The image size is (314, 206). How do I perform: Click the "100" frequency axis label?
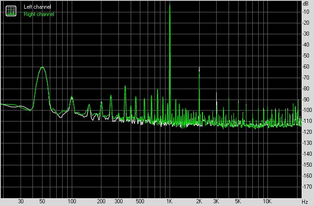point(72,201)
